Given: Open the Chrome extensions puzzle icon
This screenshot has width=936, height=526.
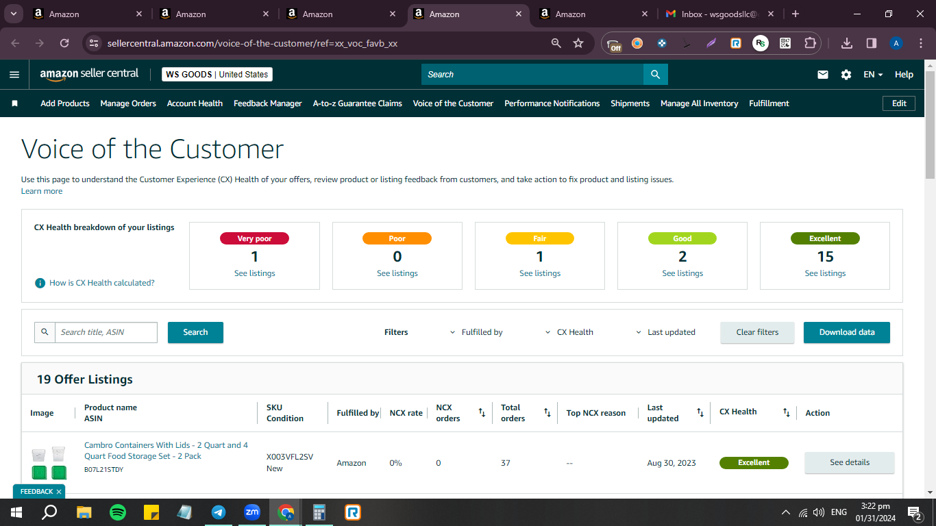Looking at the screenshot, I should point(810,43).
